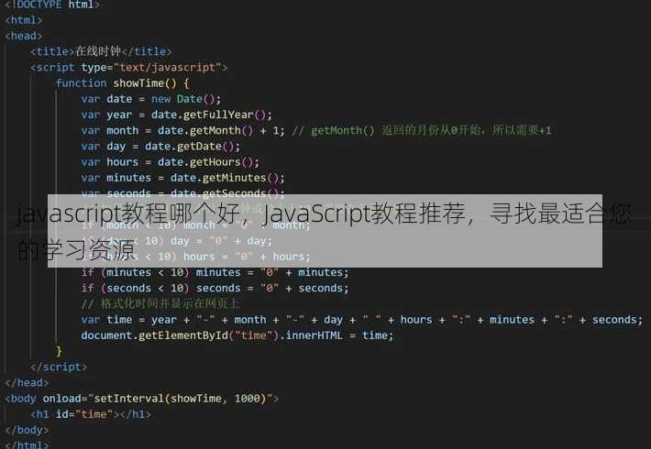The image size is (651, 449).
Task: Click the comment 格式化时间并显示在网页上
Action: tap(160, 303)
